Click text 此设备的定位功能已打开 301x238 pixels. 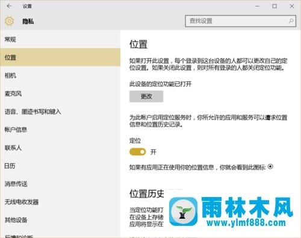point(160,84)
